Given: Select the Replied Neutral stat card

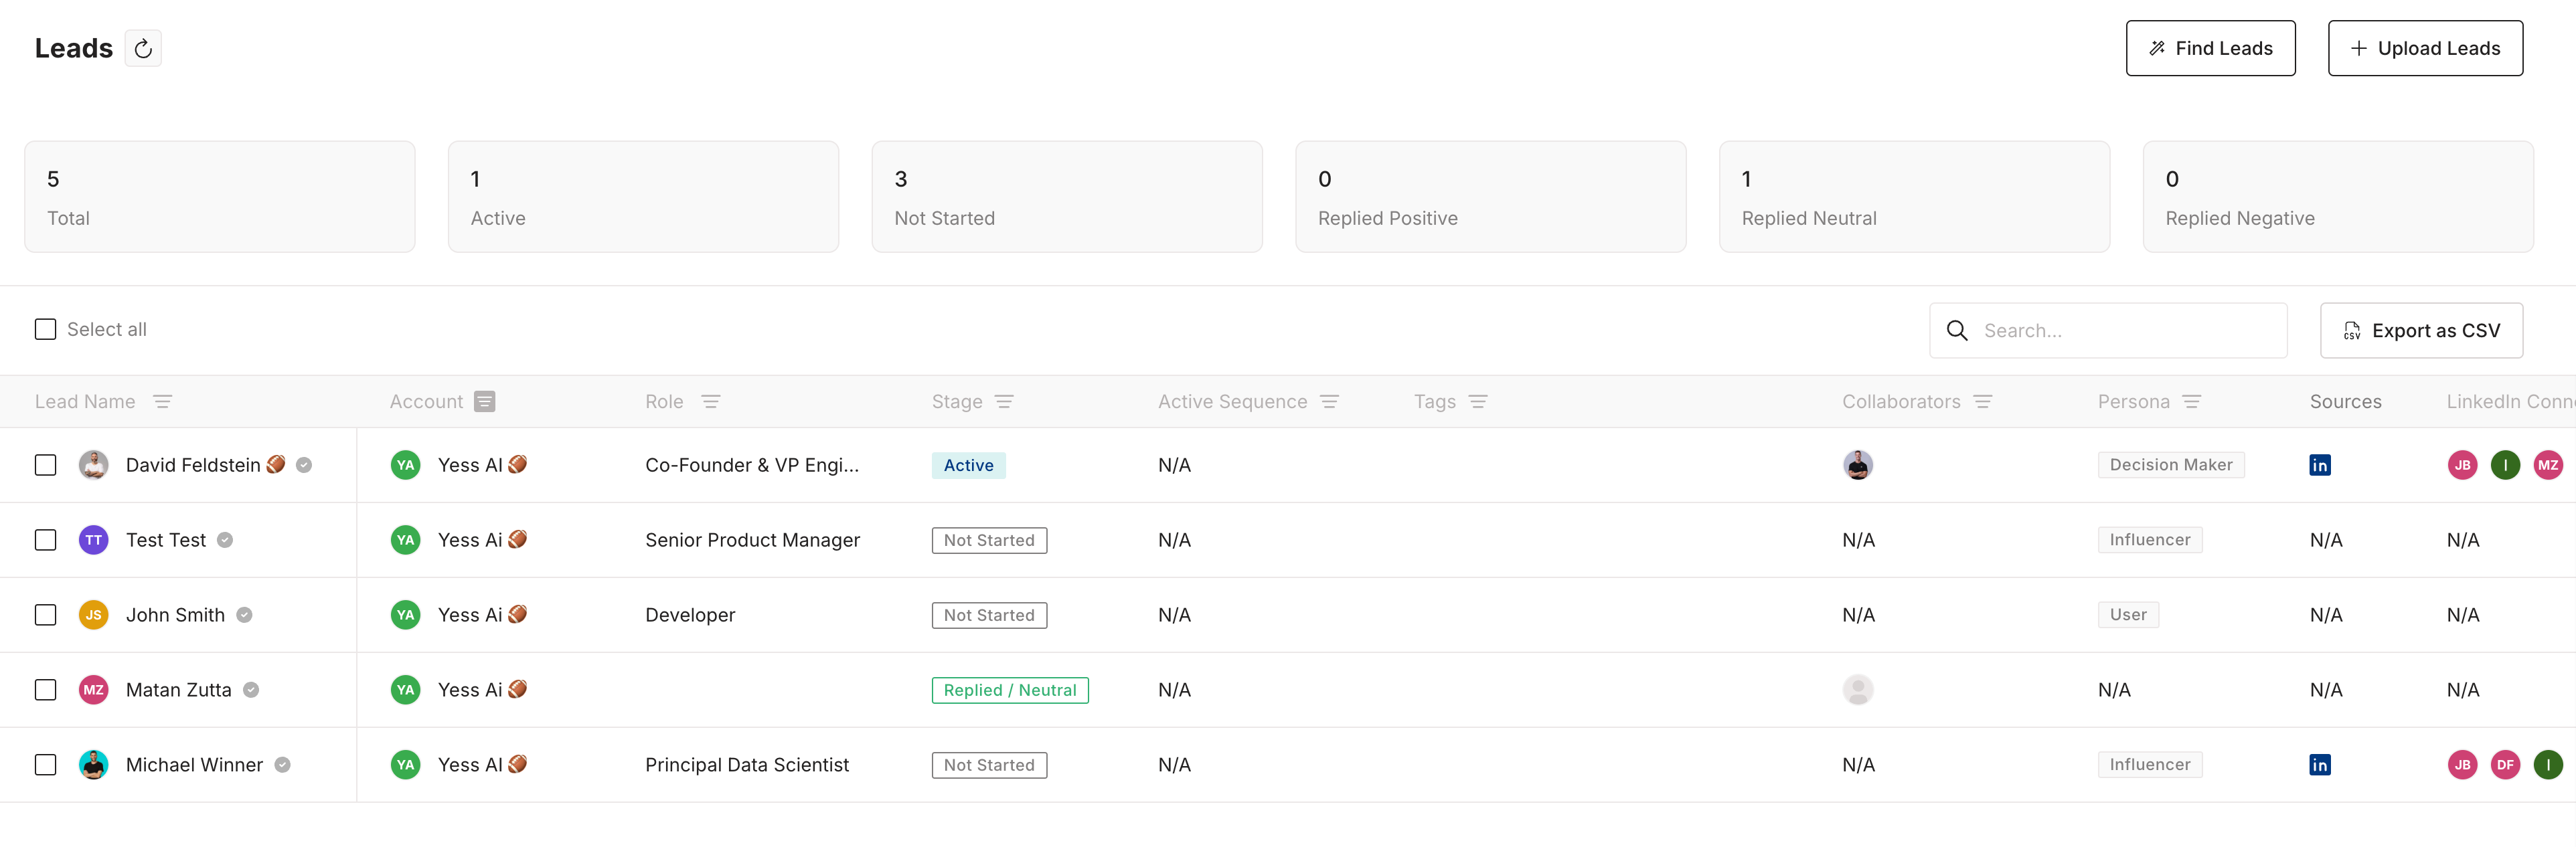Looking at the screenshot, I should [1913, 197].
